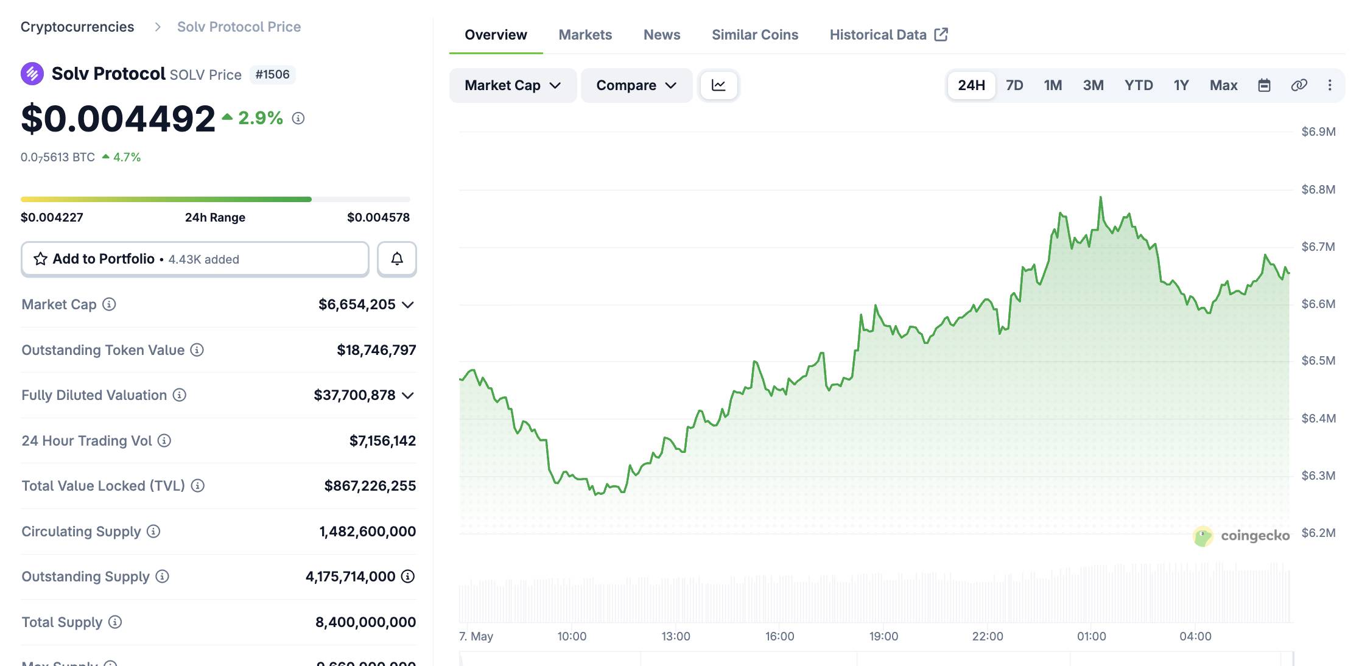Add Solv Protocol to Portfolio
Viewport: 1359px width, 666px height.
point(195,259)
